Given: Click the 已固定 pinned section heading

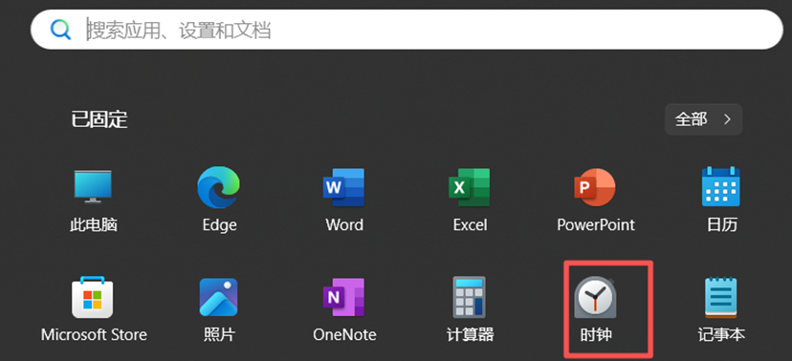Looking at the screenshot, I should tap(99, 119).
